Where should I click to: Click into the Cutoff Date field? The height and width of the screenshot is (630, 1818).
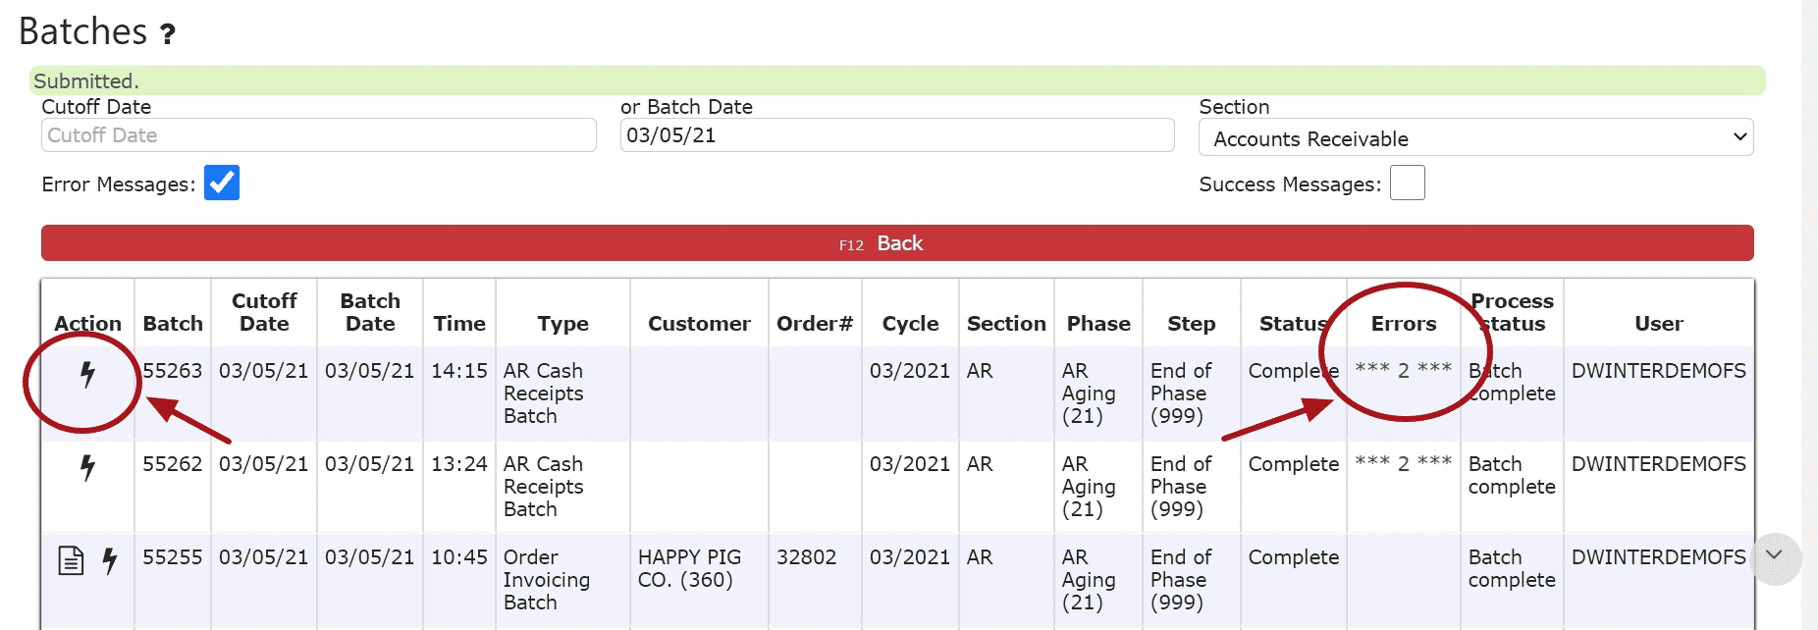coord(318,135)
